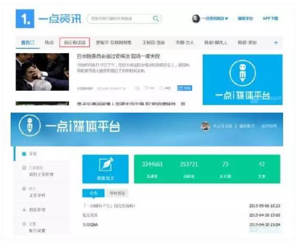
Task: Click the APP下载 link
Action: (x=271, y=18)
